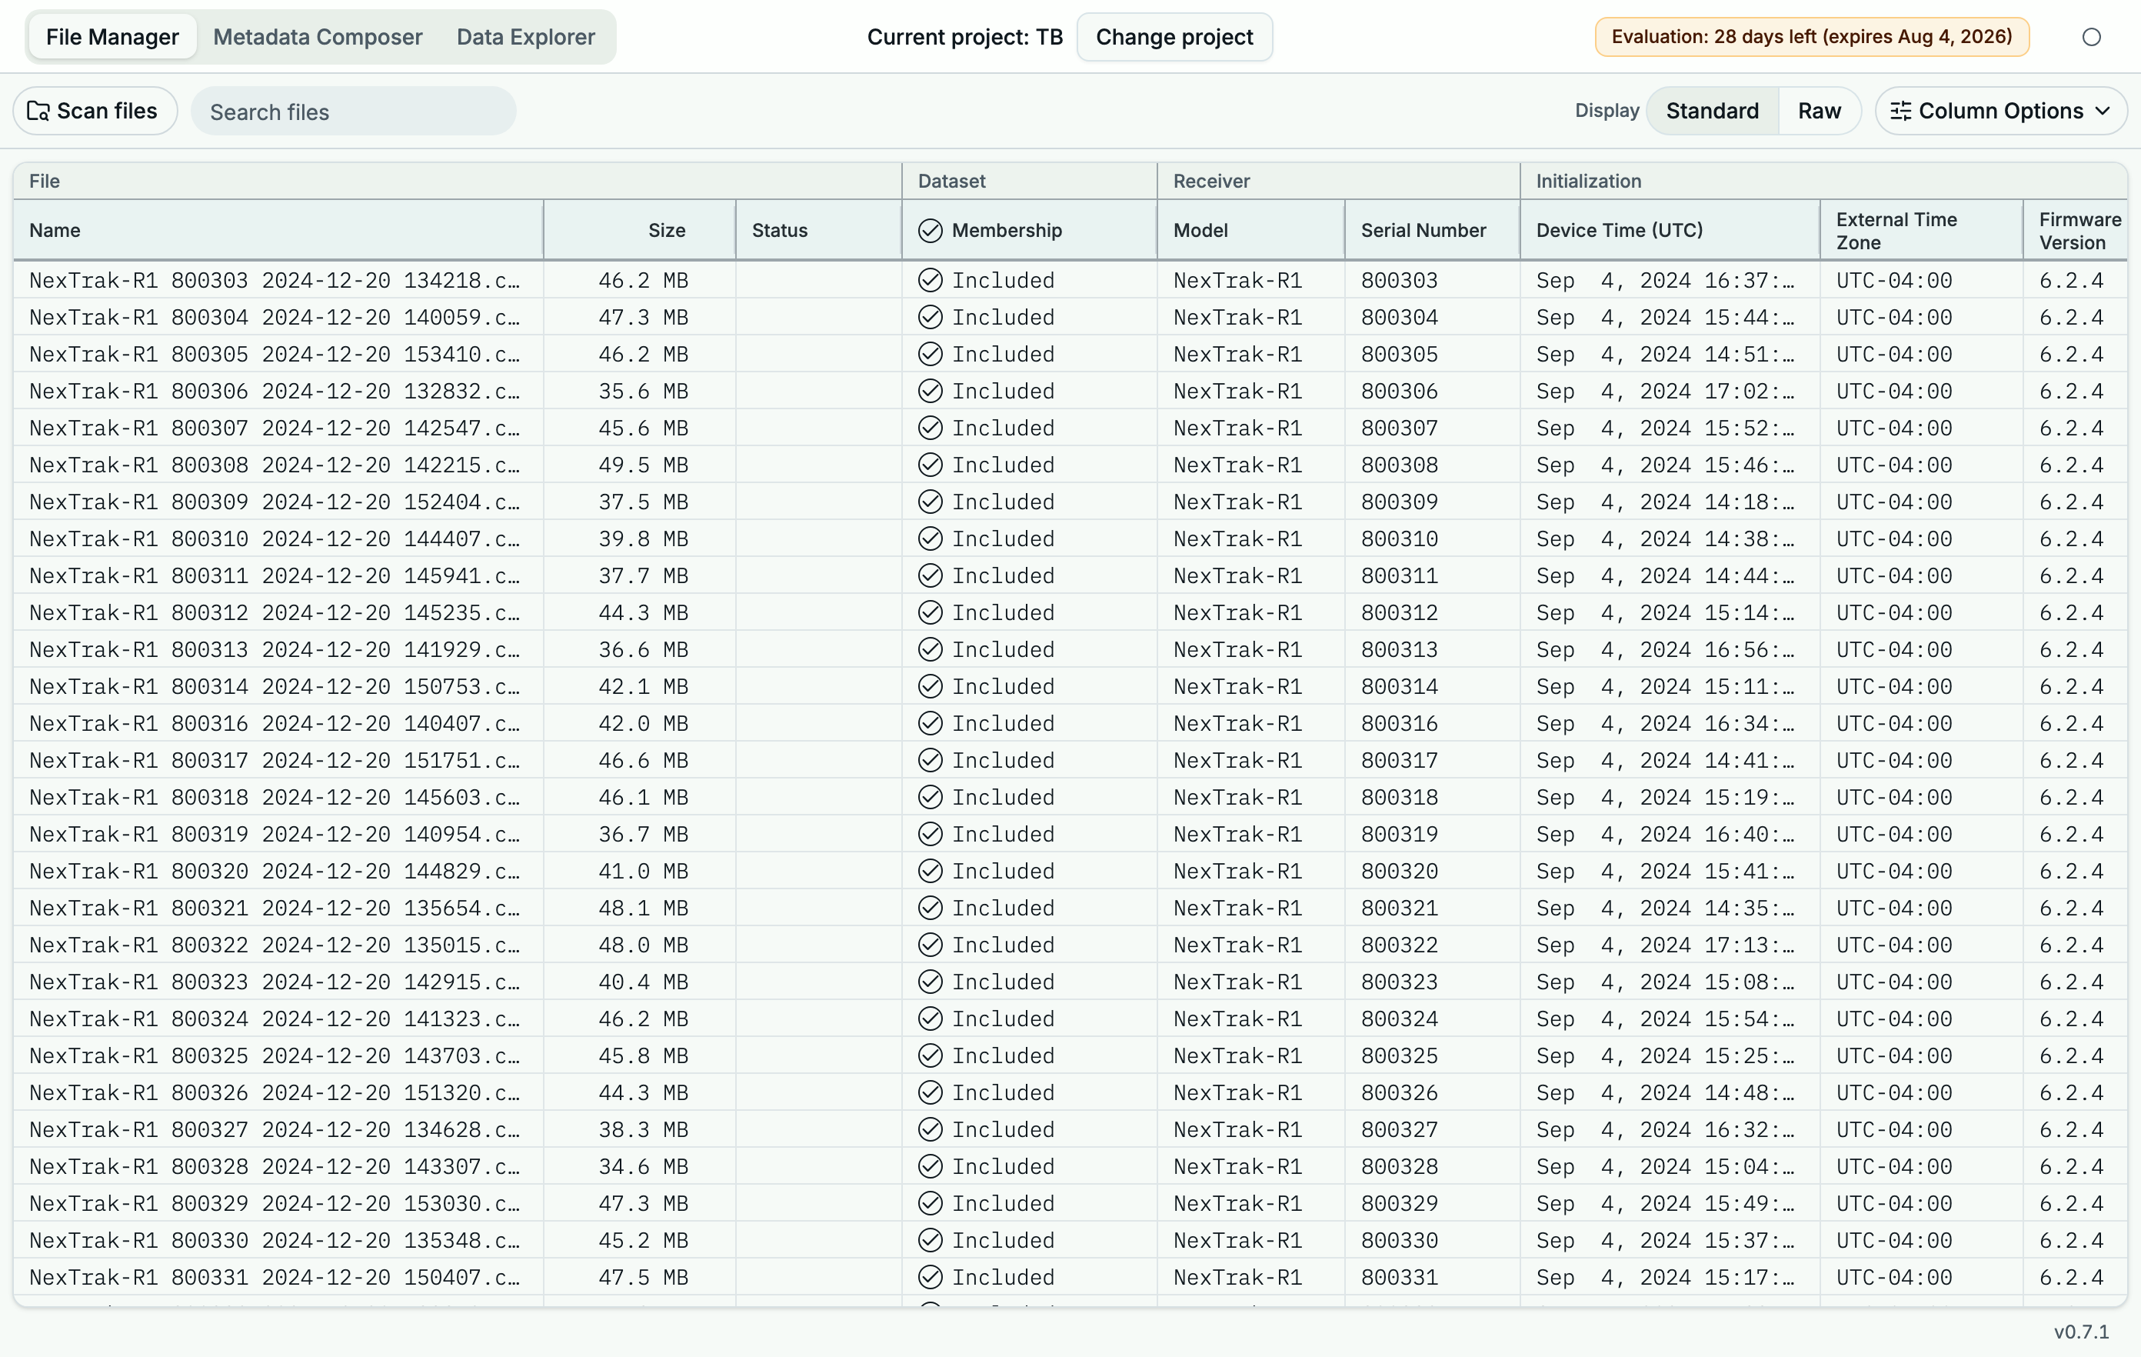Click the External Time Zone column header
This screenshot has height=1357, width=2141.
[1920, 230]
